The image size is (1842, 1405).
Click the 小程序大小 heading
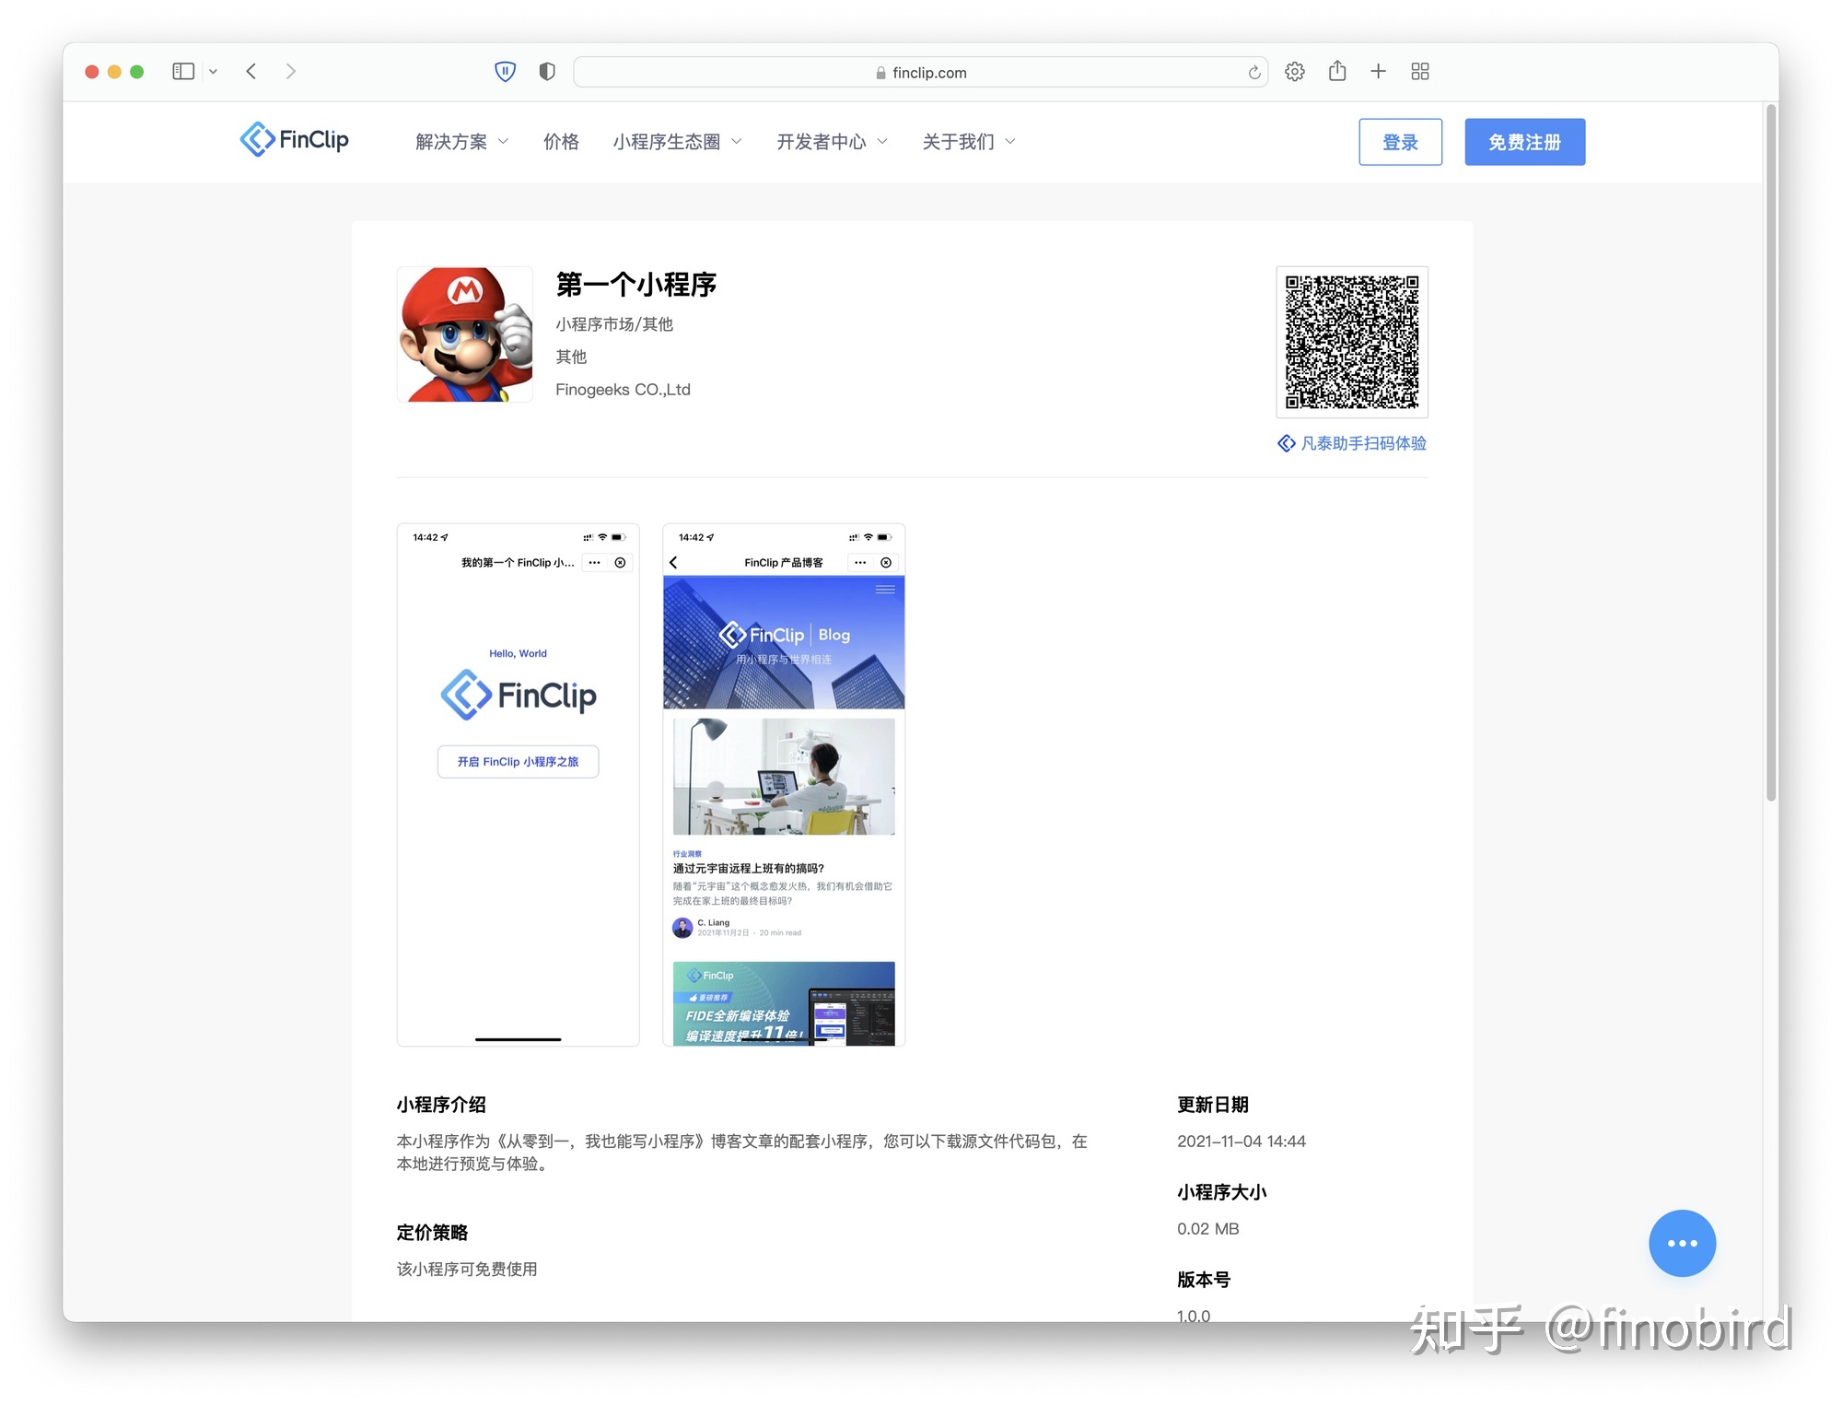(1221, 1192)
